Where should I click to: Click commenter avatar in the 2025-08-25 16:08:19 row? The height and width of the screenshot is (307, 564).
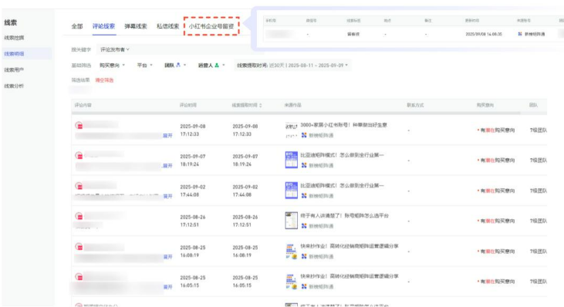79,247
